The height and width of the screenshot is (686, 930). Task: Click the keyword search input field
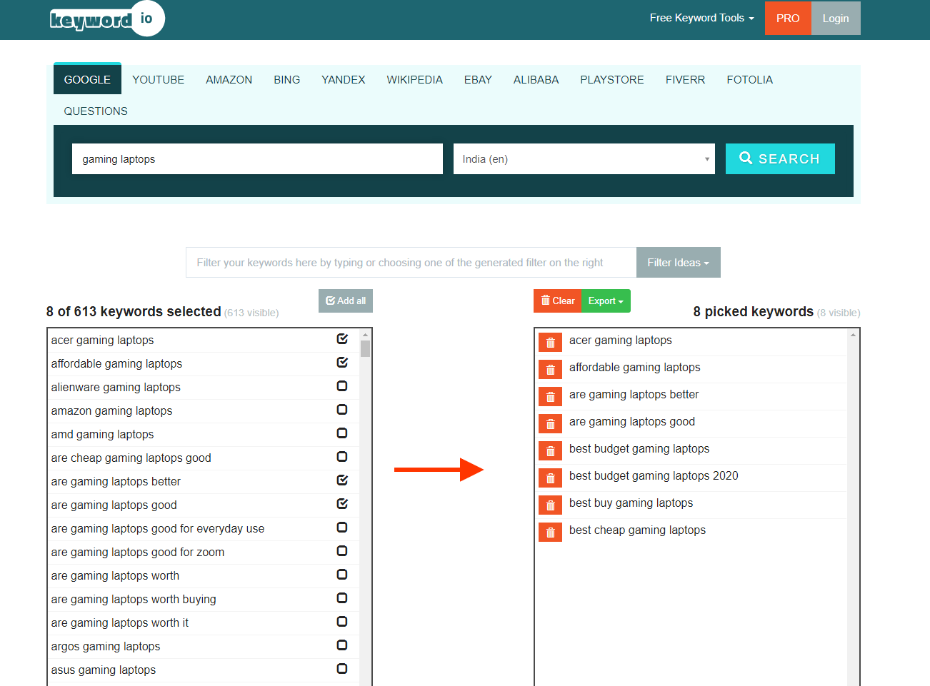click(x=257, y=159)
